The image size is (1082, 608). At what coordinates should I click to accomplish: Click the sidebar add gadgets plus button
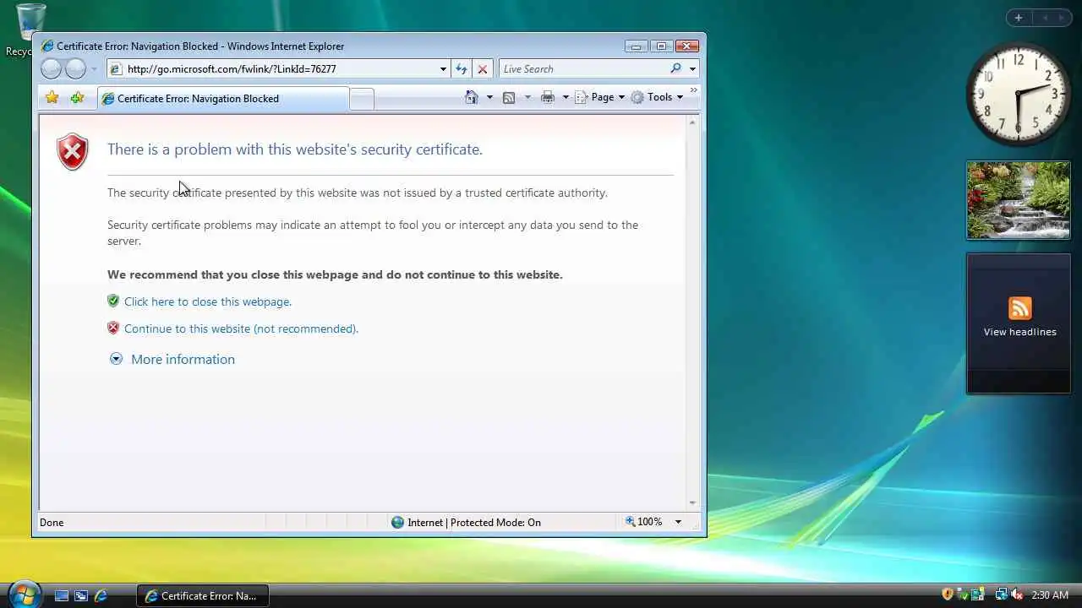point(1019,18)
